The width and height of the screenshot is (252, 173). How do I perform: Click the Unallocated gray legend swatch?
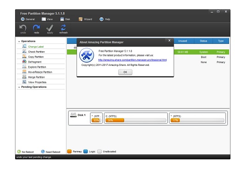(99, 151)
